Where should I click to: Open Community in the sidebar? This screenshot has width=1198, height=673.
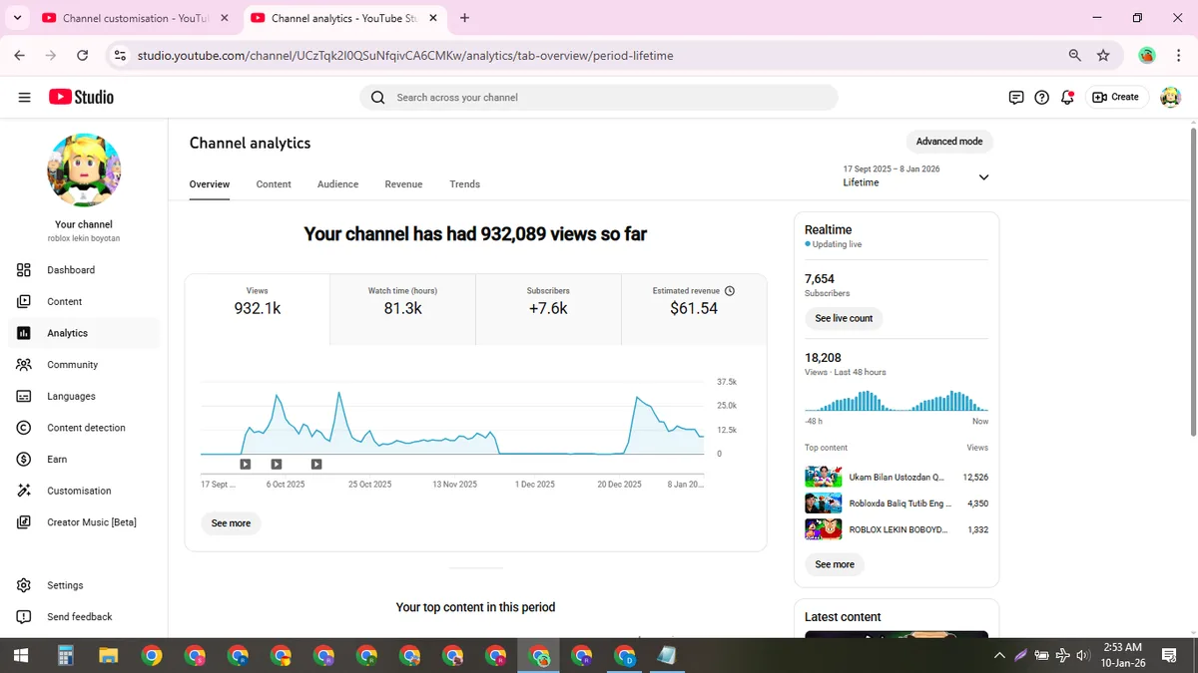coord(84,365)
